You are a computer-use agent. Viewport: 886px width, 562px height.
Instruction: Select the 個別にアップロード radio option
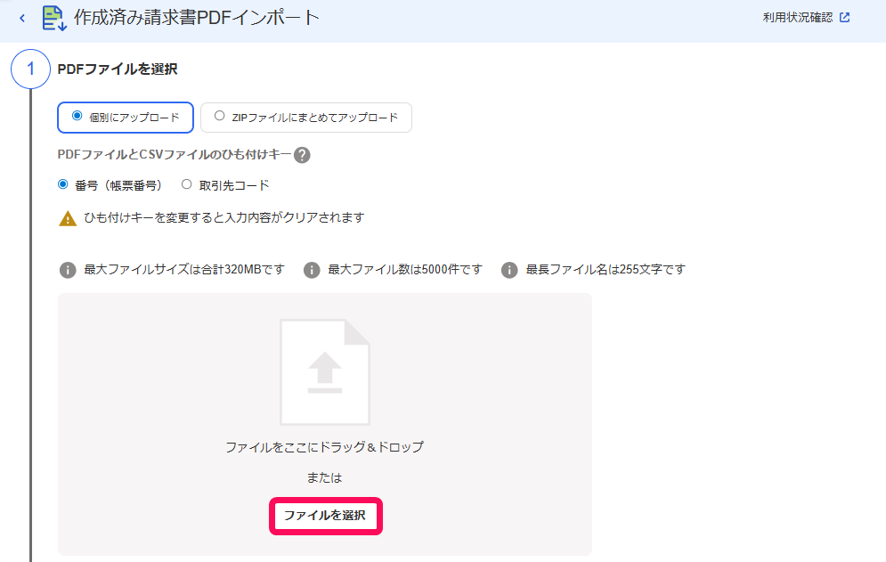[126, 118]
